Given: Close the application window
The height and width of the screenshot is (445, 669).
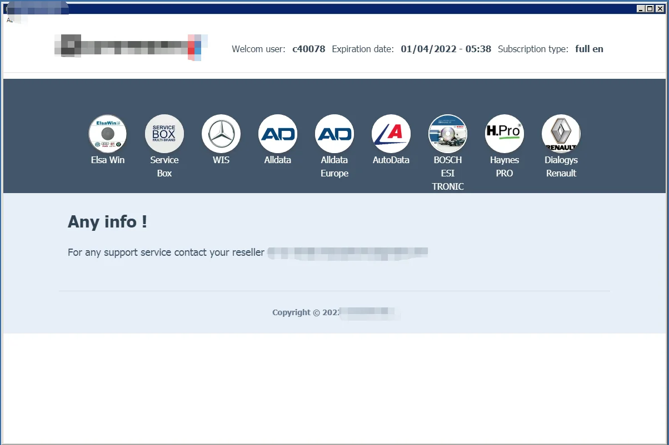Looking at the screenshot, I should point(660,8).
